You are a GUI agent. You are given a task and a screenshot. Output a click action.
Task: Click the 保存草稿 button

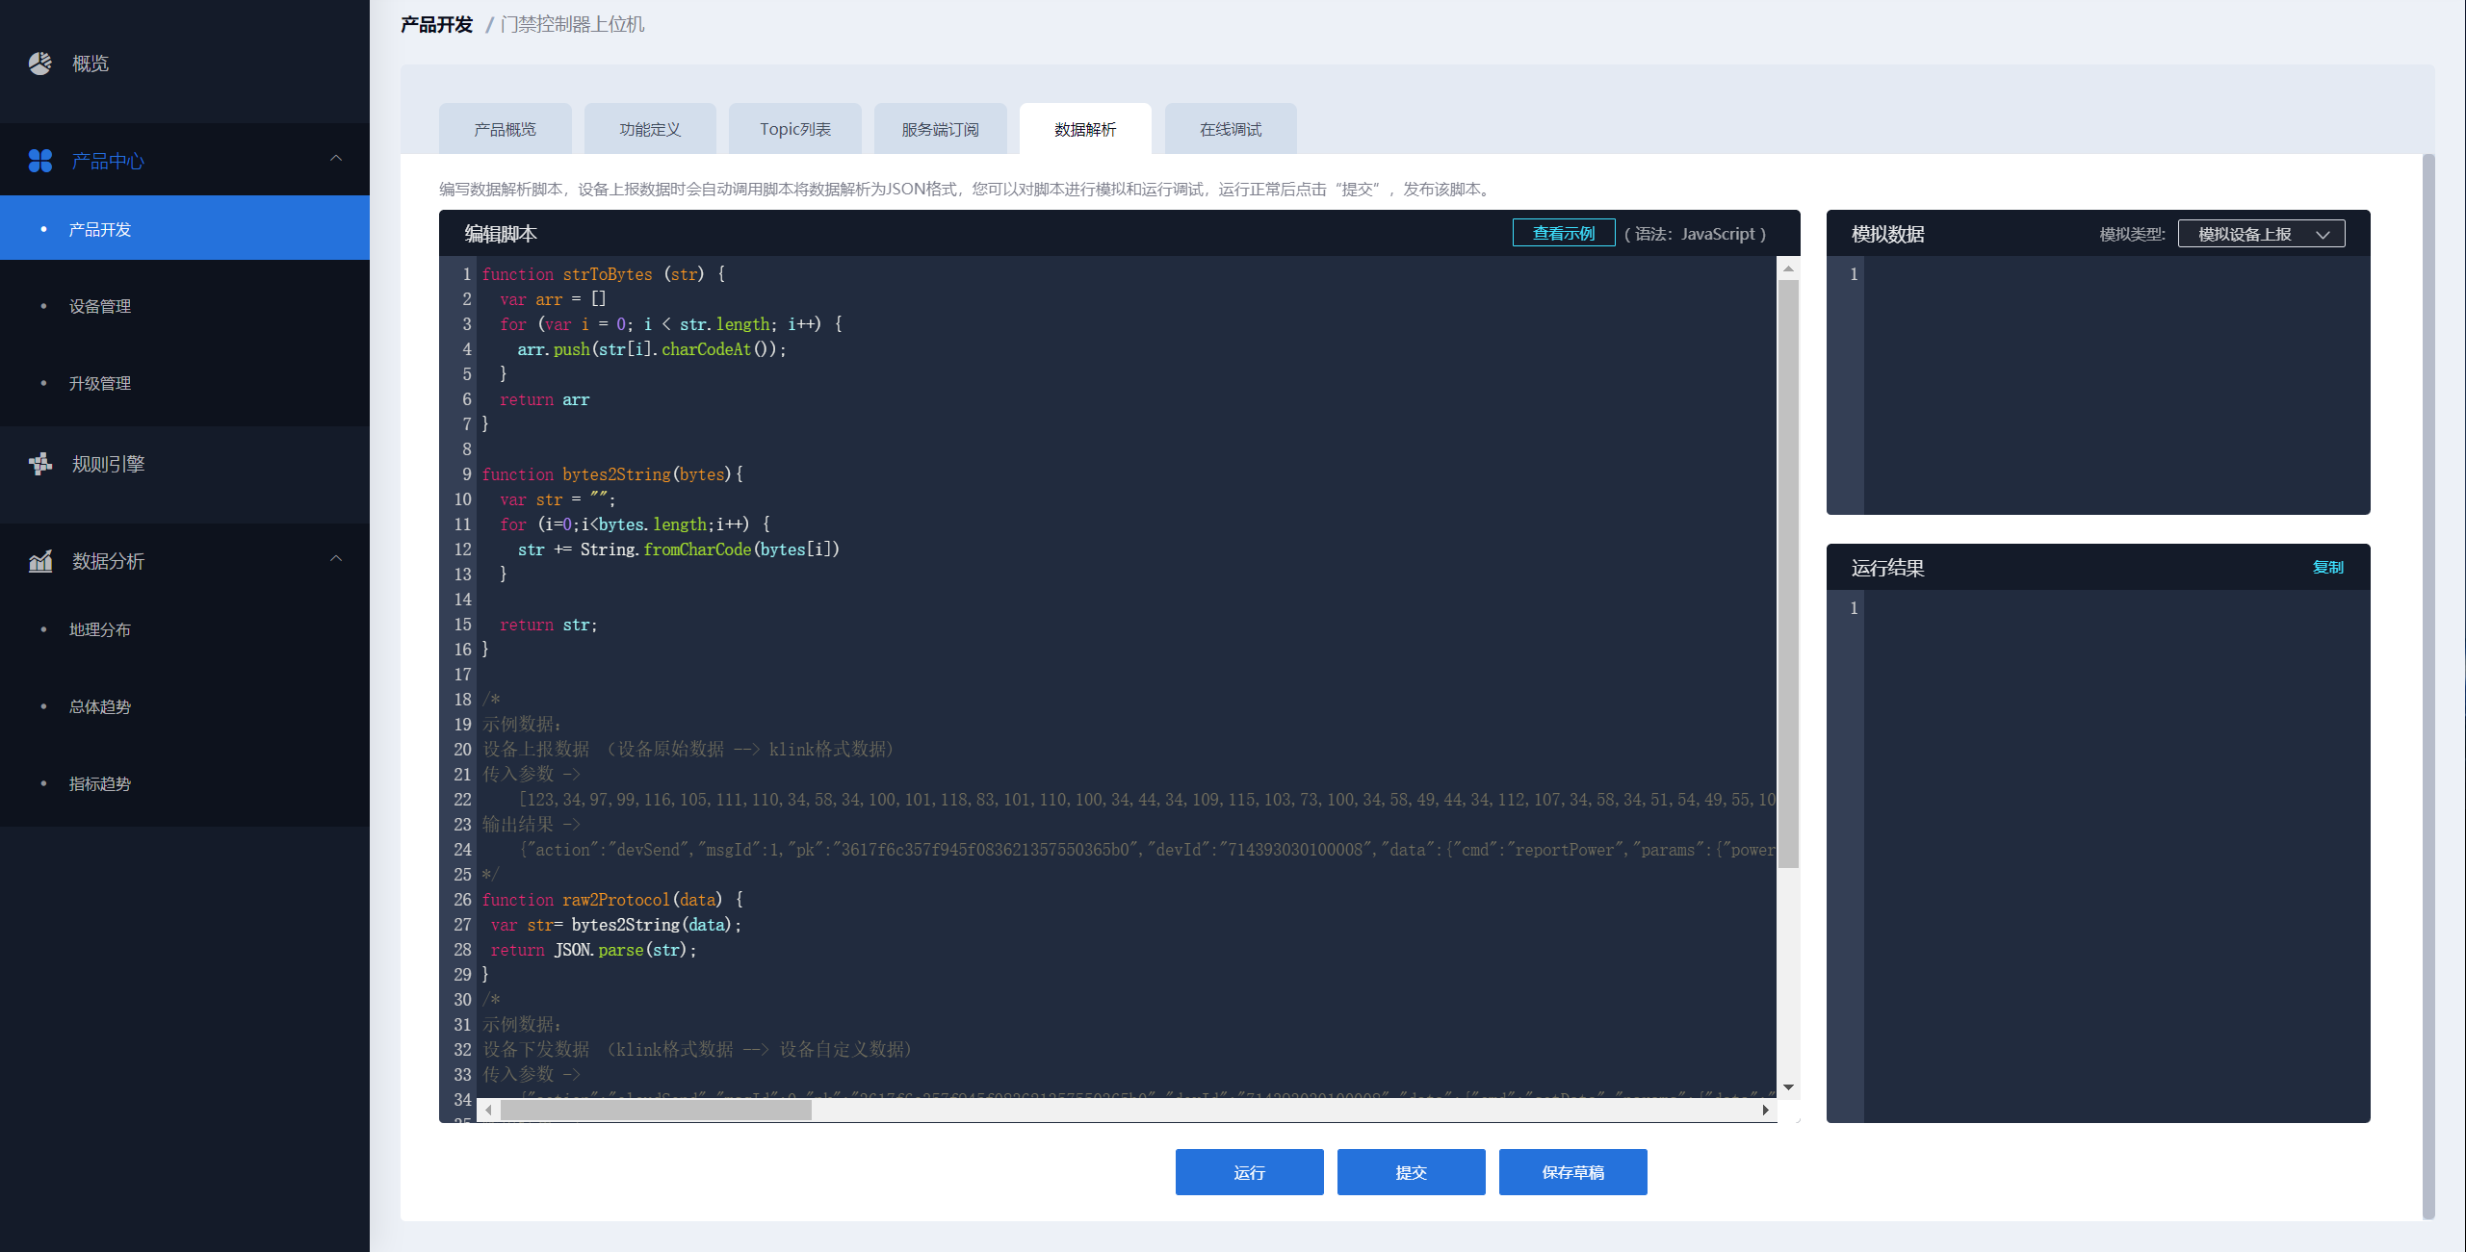(1572, 1172)
